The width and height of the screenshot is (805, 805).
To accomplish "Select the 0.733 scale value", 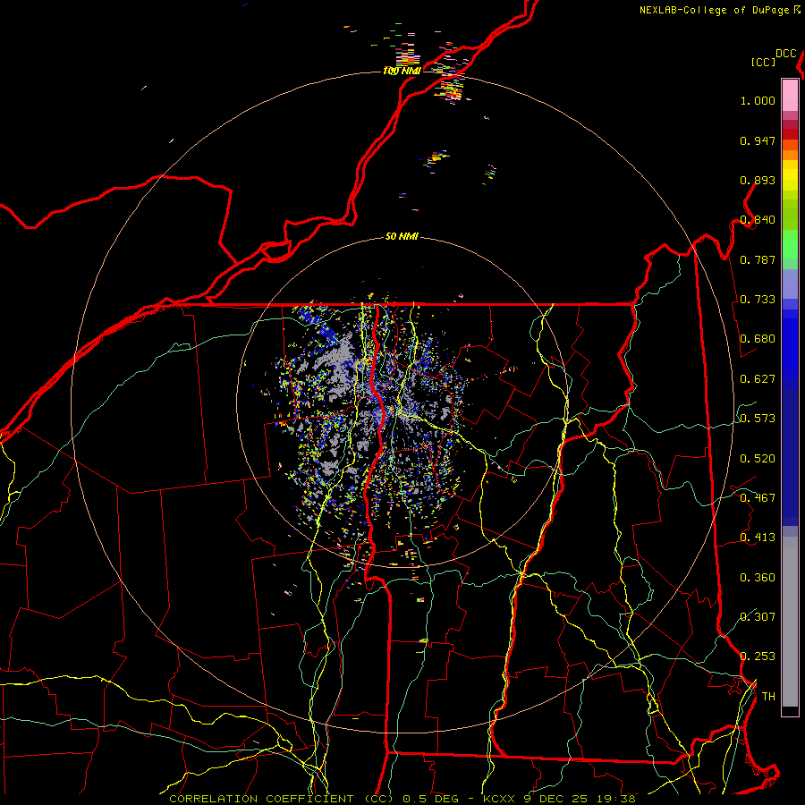I will click(x=758, y=300).
